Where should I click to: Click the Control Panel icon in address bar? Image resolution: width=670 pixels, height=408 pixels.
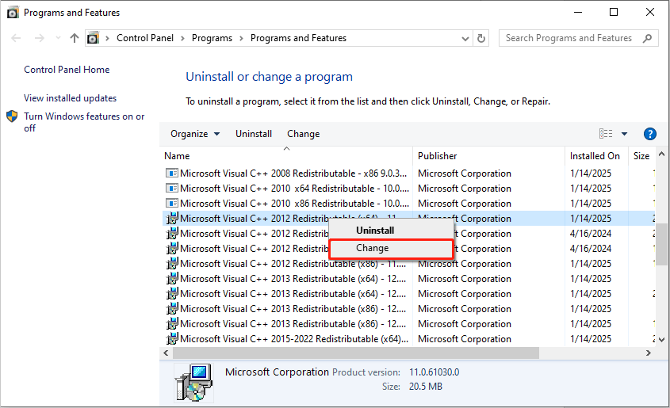click(93, 38)
